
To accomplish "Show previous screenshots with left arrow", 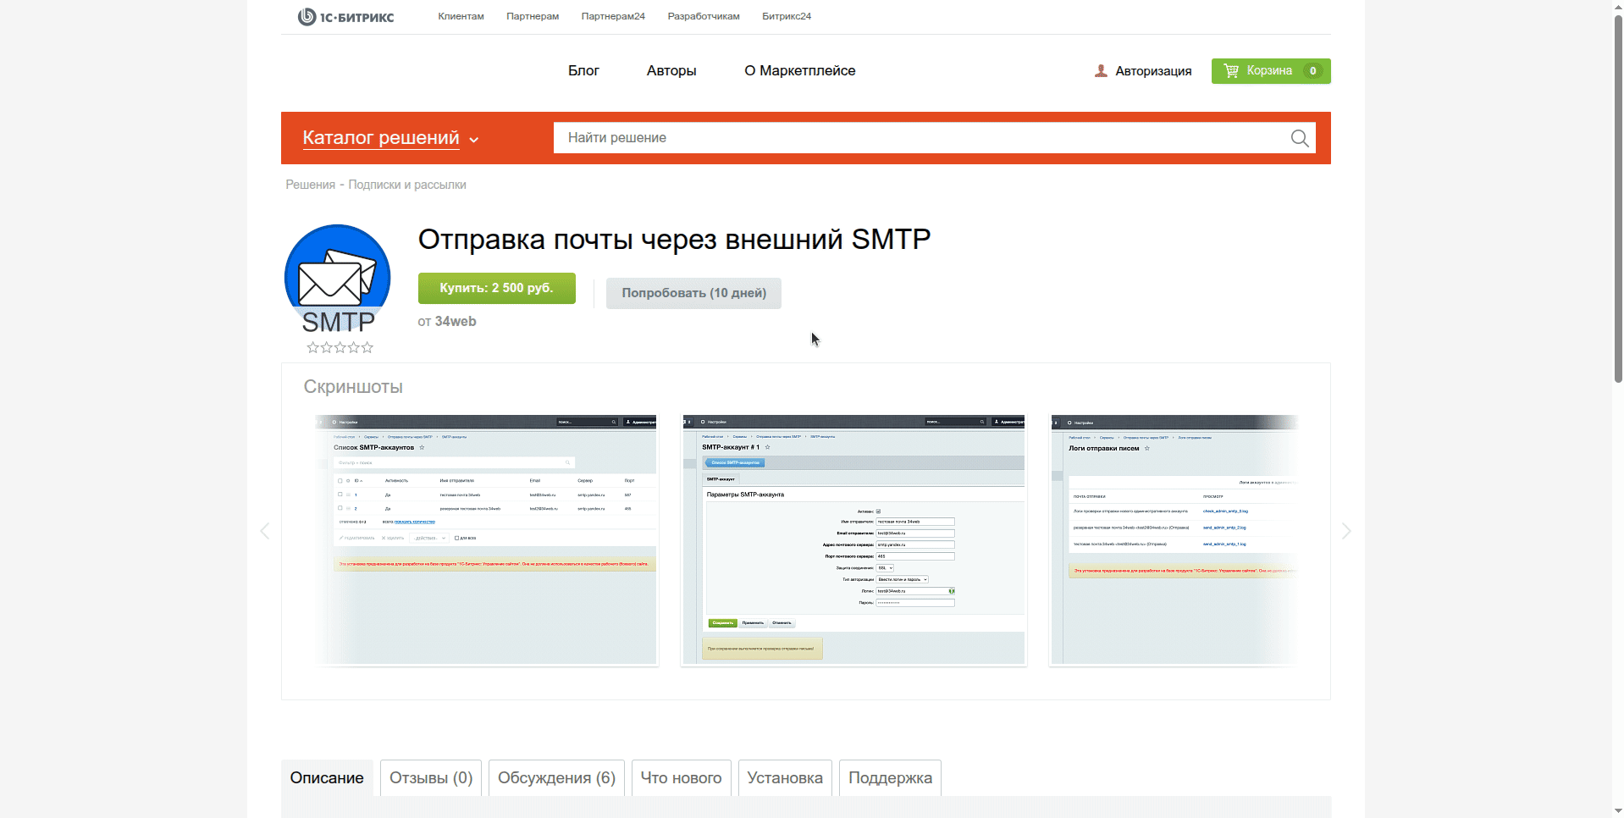I will click(x=265, y=531).
